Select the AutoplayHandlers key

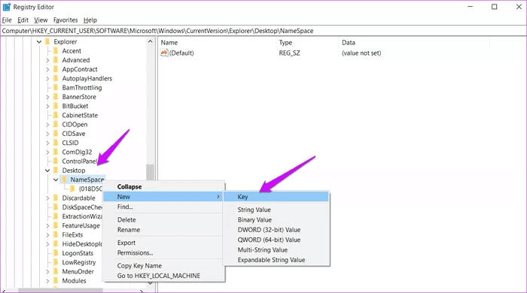[87, 78]
